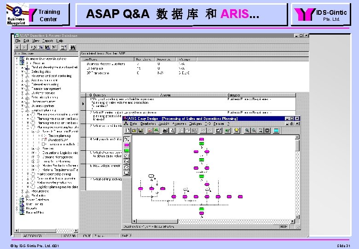The width and height of the screenshot is (359, 249).
Task: Expand Revenue and cost controlling node
Action: coord(22,76)
